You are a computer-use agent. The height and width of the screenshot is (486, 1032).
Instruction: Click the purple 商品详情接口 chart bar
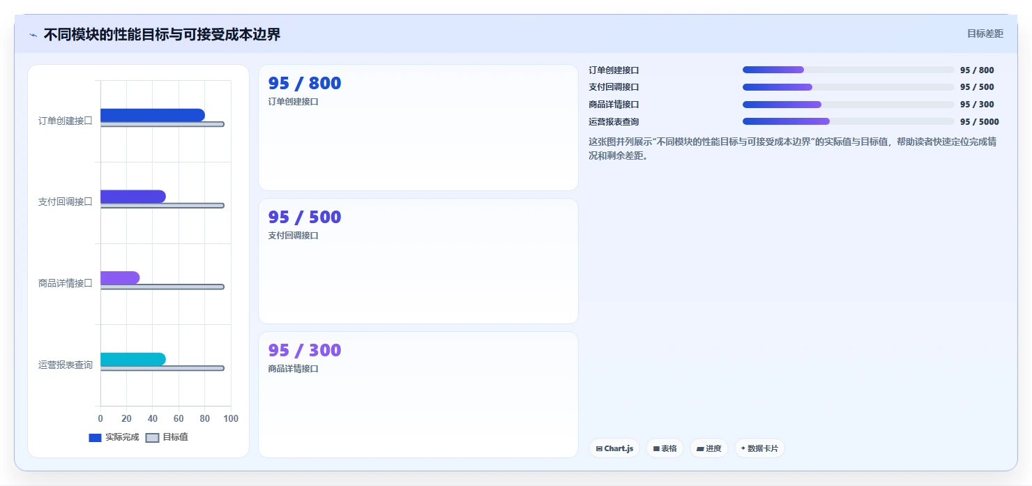click(120, 278)
